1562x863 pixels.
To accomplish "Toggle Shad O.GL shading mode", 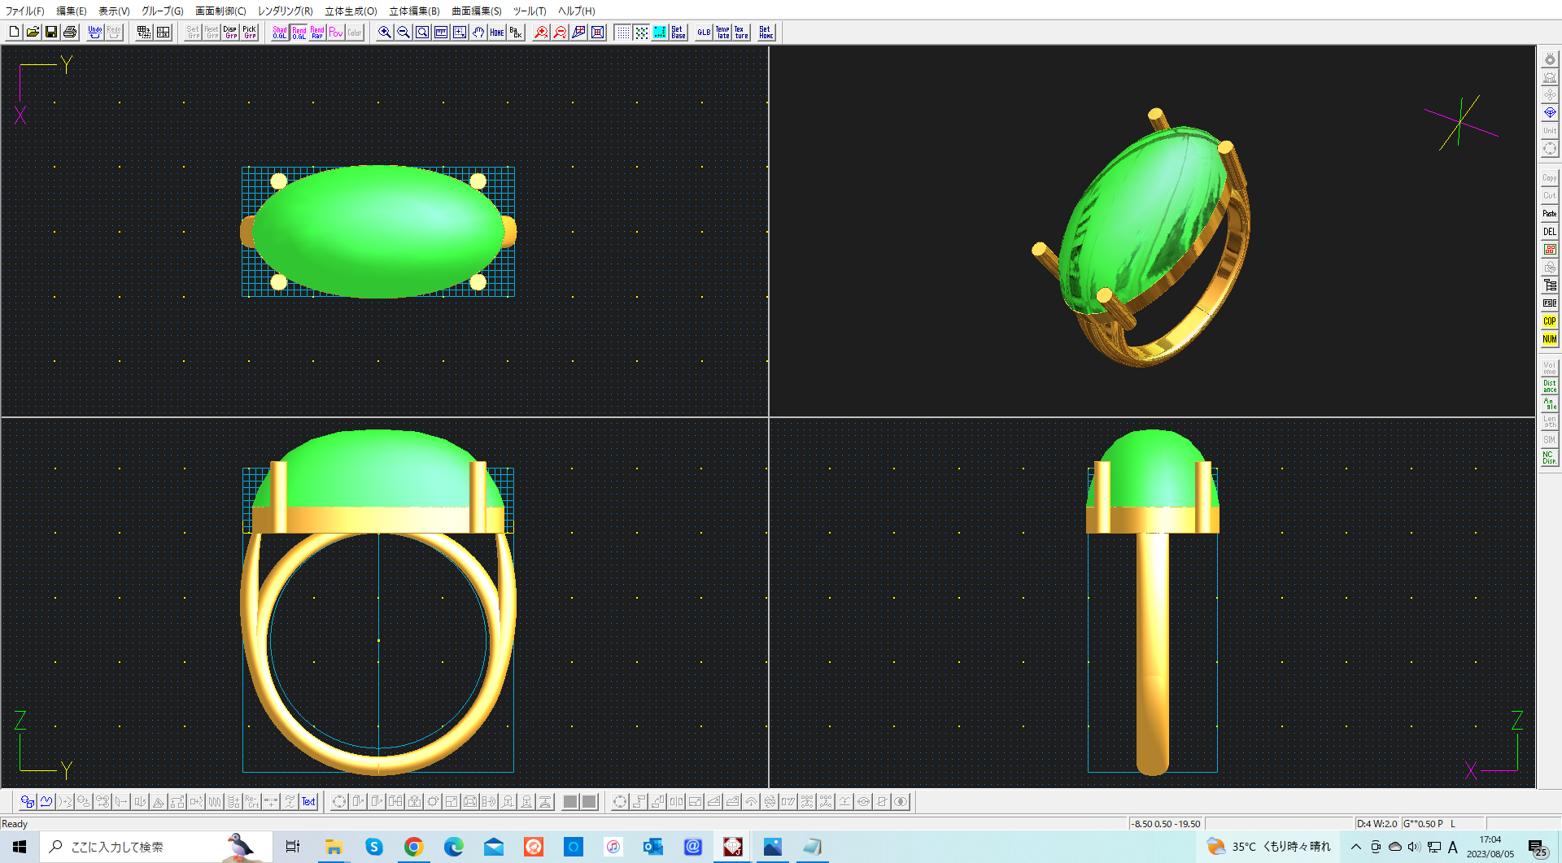I will [x=280, y=32].
